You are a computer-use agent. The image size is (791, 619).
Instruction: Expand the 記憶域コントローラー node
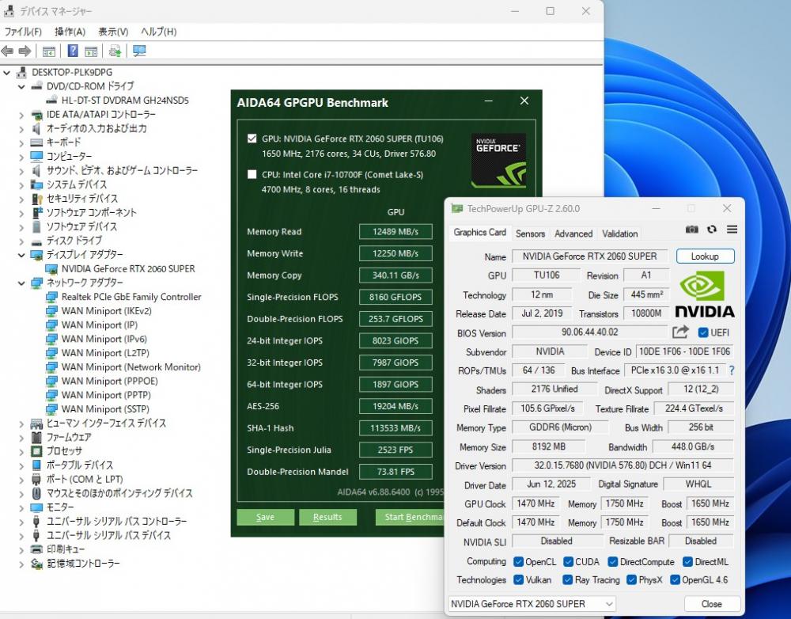coord(21,564)
